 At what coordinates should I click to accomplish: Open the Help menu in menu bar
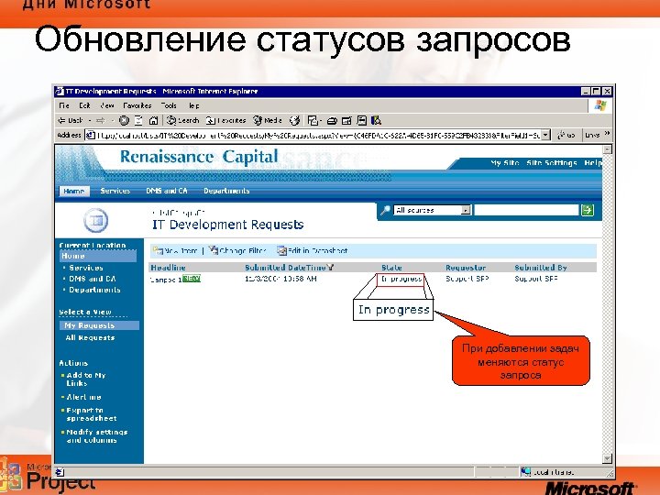coord(194,105)
